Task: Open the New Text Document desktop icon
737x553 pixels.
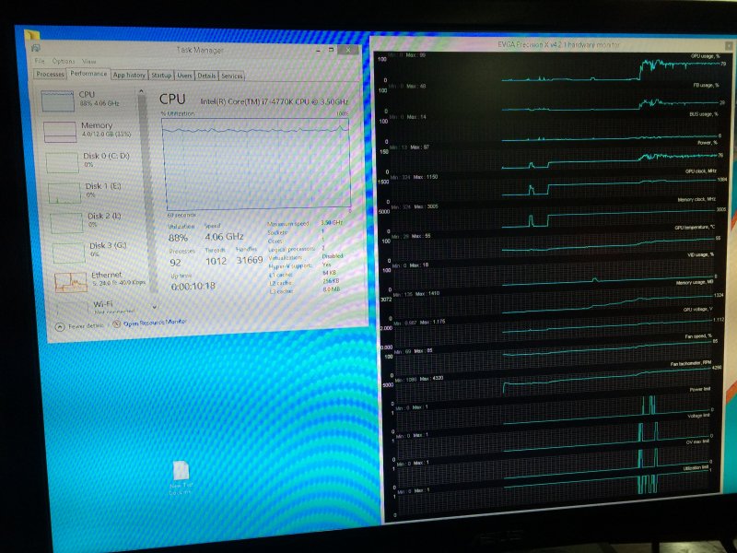Action: (x=181, y=477)
